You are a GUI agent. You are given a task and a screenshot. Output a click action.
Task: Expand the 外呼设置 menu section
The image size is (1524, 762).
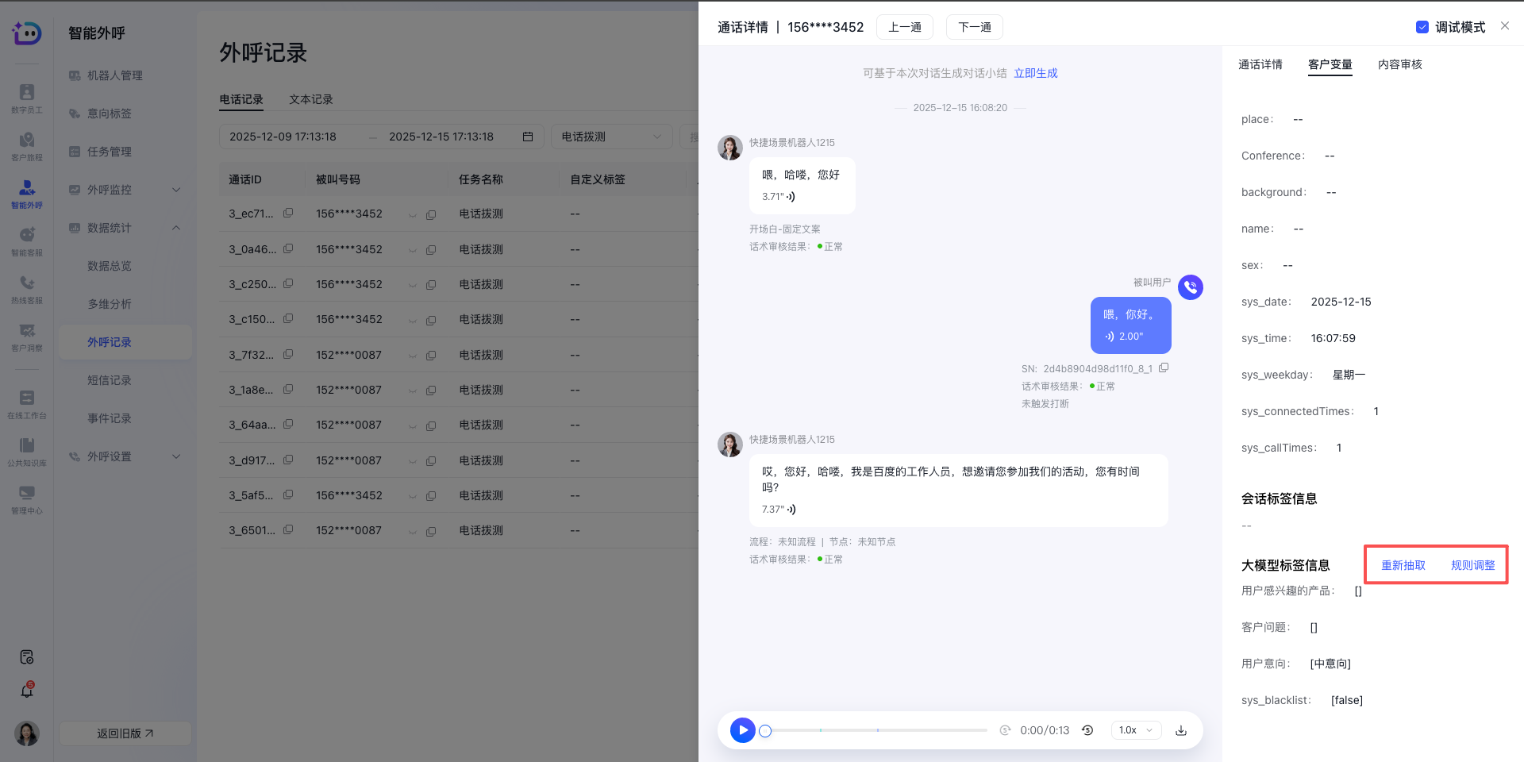176,456
